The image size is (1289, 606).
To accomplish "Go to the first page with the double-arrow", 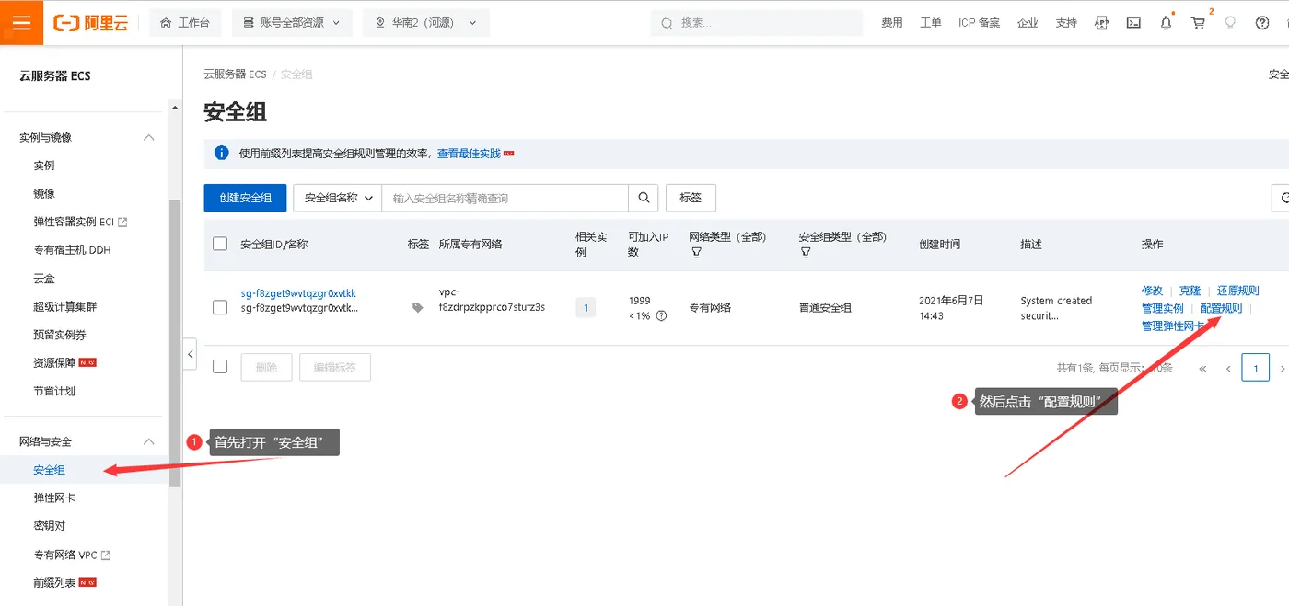I will pos(1202,369).
